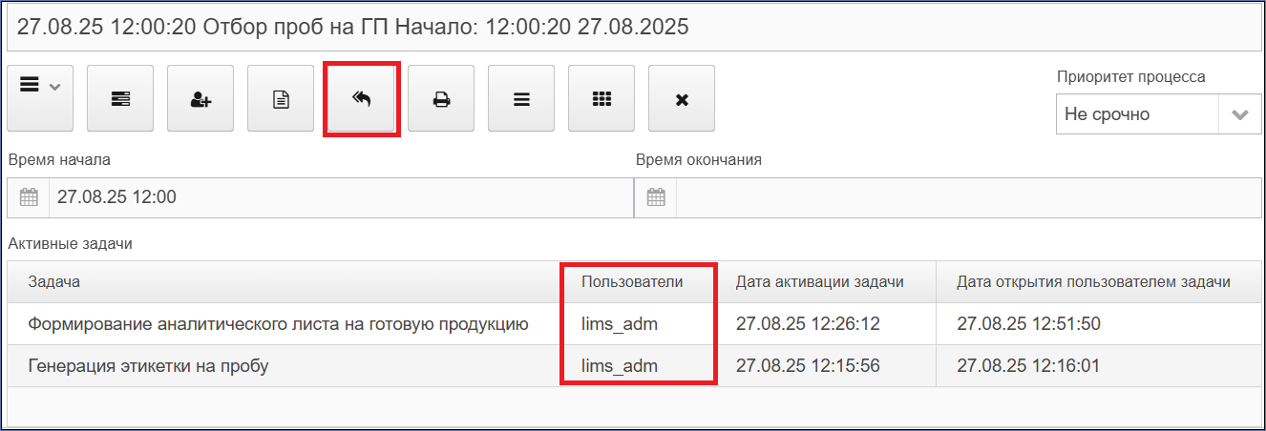Screen dimensions: 1266x431
Task: Click activation date 27.08.25 12:15:56
Action: 808,366
